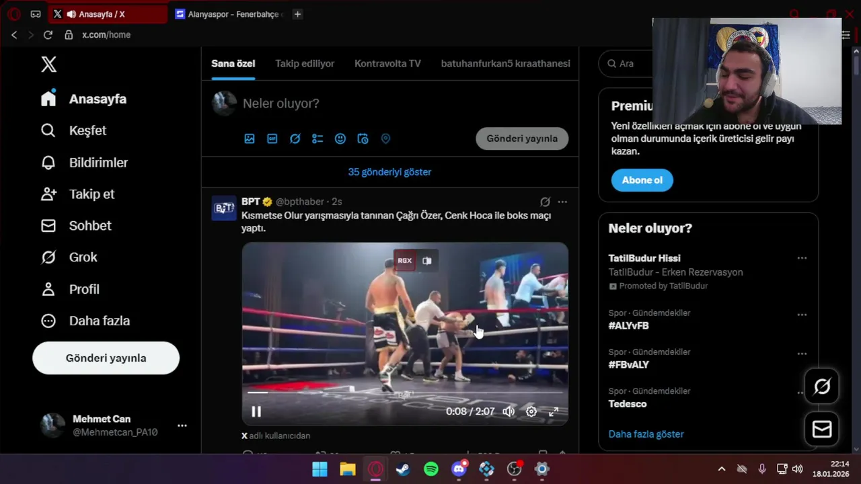Viewport: 861px width, 484px height.
Task: Click Daha fazla göster link
Action: click(646, 434)
